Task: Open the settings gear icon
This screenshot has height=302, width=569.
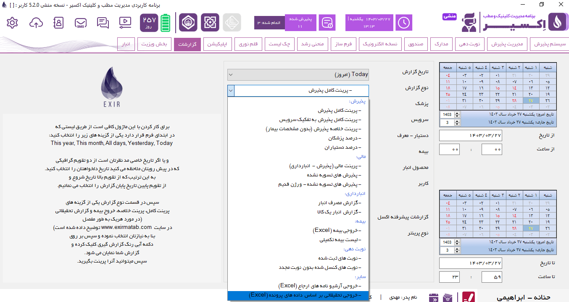Action: pyautogui.click(x=12, y=23)
